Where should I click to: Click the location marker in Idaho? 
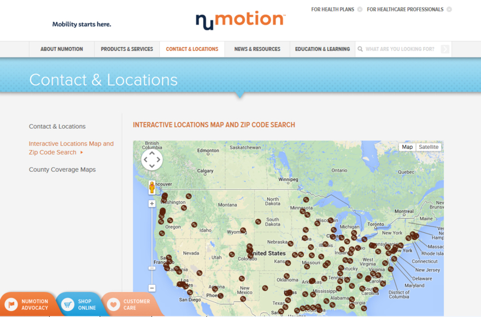194,225
